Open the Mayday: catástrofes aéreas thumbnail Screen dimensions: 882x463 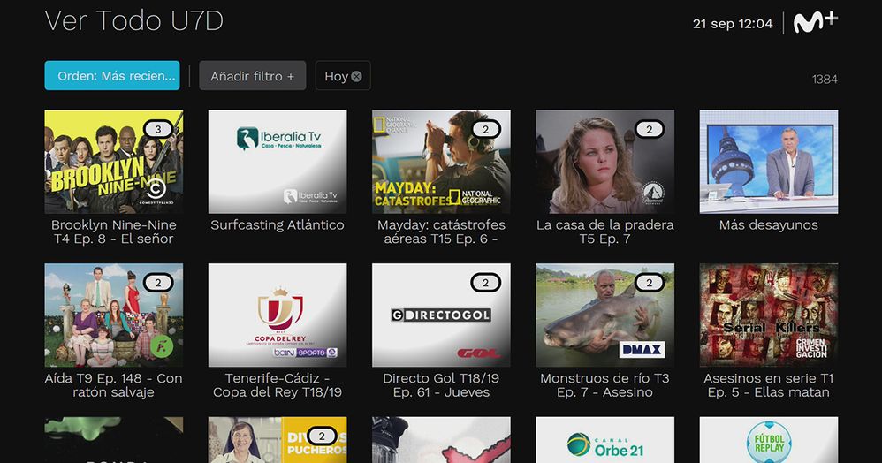[x=441, y=162]
